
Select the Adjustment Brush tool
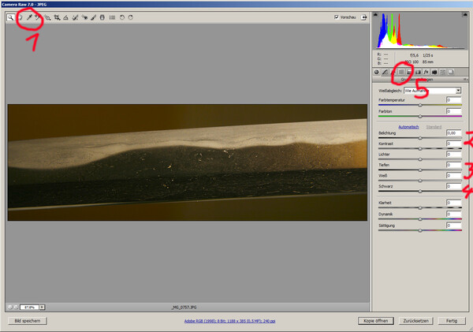pyautogui.click(x=94, y=17)
